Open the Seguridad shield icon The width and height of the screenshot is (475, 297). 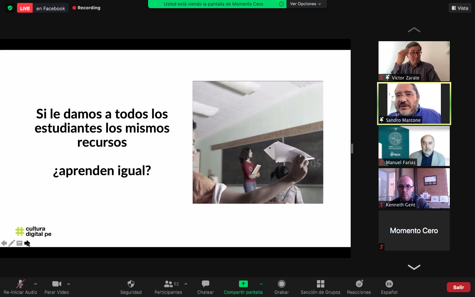coord(131,284)
